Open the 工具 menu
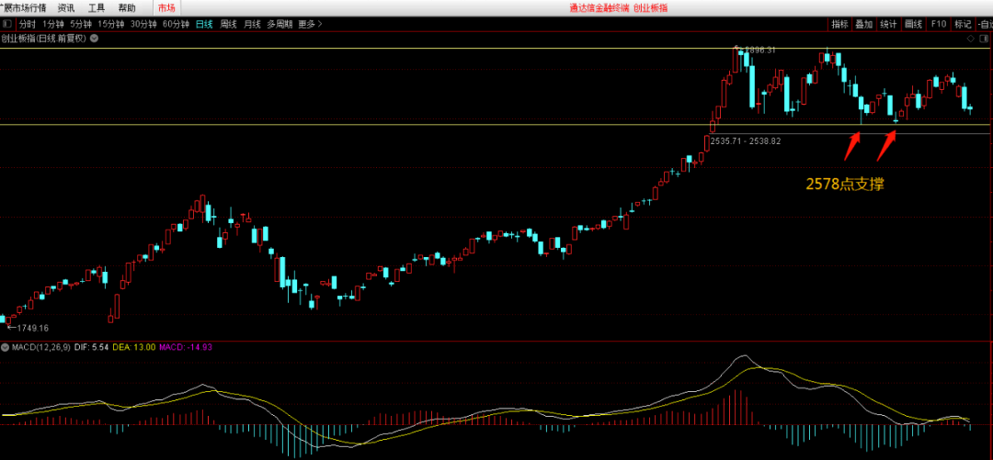993x460 pixels. click(97, 7)
